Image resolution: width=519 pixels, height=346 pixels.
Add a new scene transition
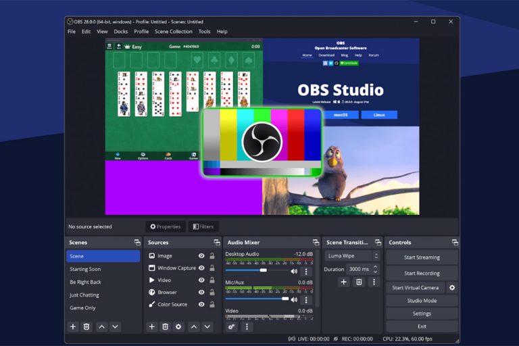coord(343,282)
